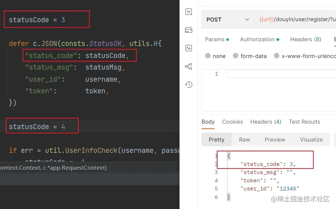The image size is (336, 209).
Task: Switch to the Authorization request tab
Action: coord(260,39)
